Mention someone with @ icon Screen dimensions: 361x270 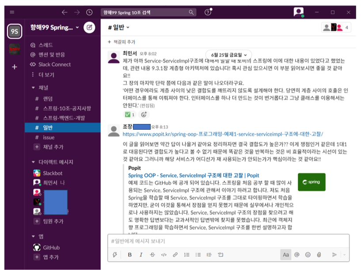click(297, 255)
